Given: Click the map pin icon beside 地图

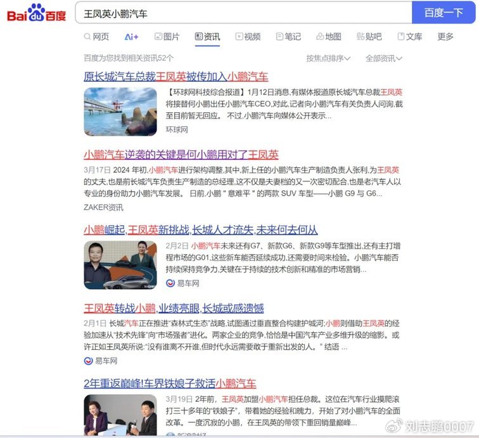Looking at the screenshot, I should (320, 37).
